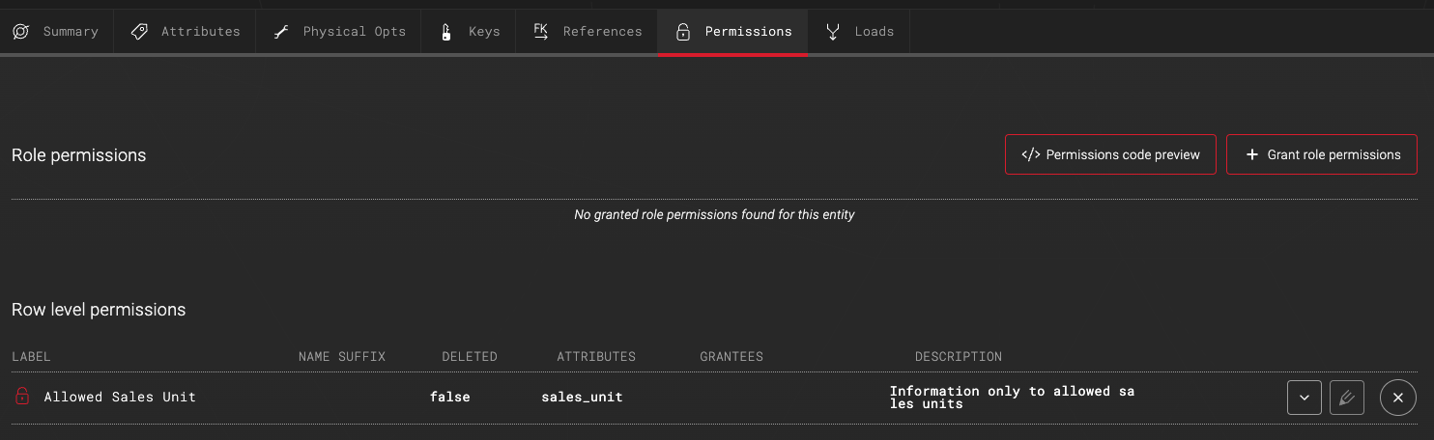Remove the Allowed Sales Unit row permission
The image size is (1434, 440).
[1397, 398]
